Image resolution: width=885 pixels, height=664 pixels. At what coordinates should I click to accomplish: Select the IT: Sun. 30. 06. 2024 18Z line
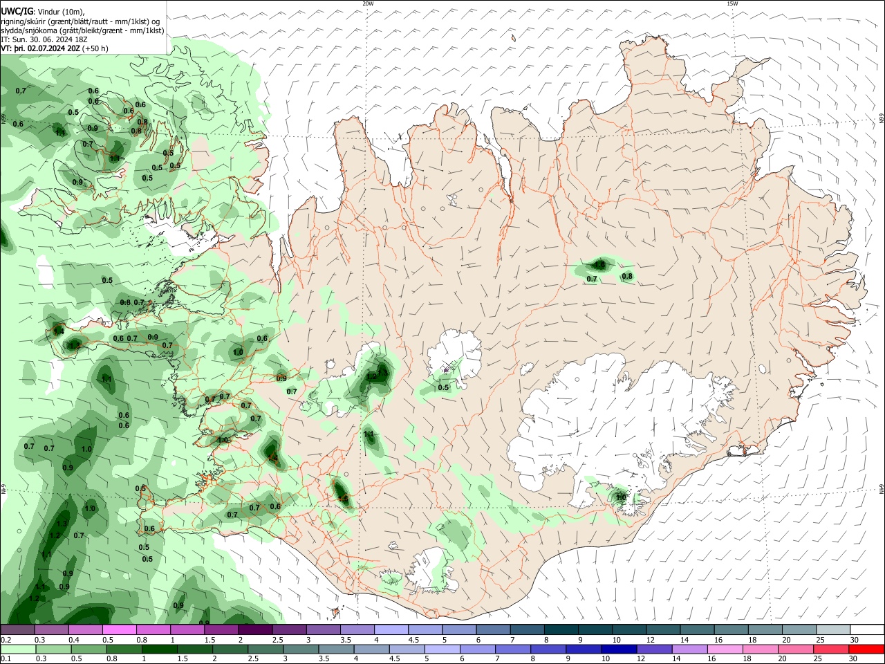point(44,39)
